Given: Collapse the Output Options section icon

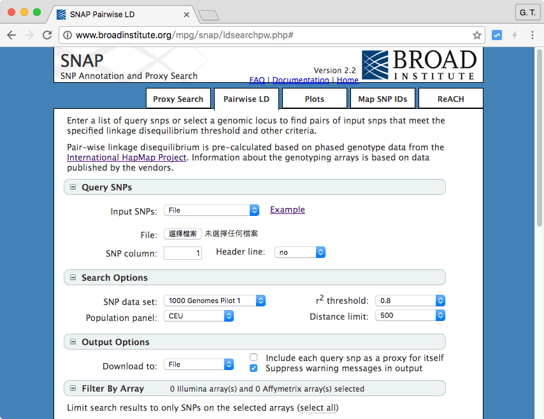Looking at the screenshot, I should click(73, 342).
